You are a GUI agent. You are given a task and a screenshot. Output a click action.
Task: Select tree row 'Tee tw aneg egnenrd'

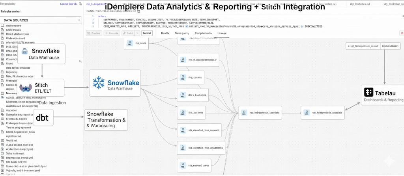click(x=18, y=128)
